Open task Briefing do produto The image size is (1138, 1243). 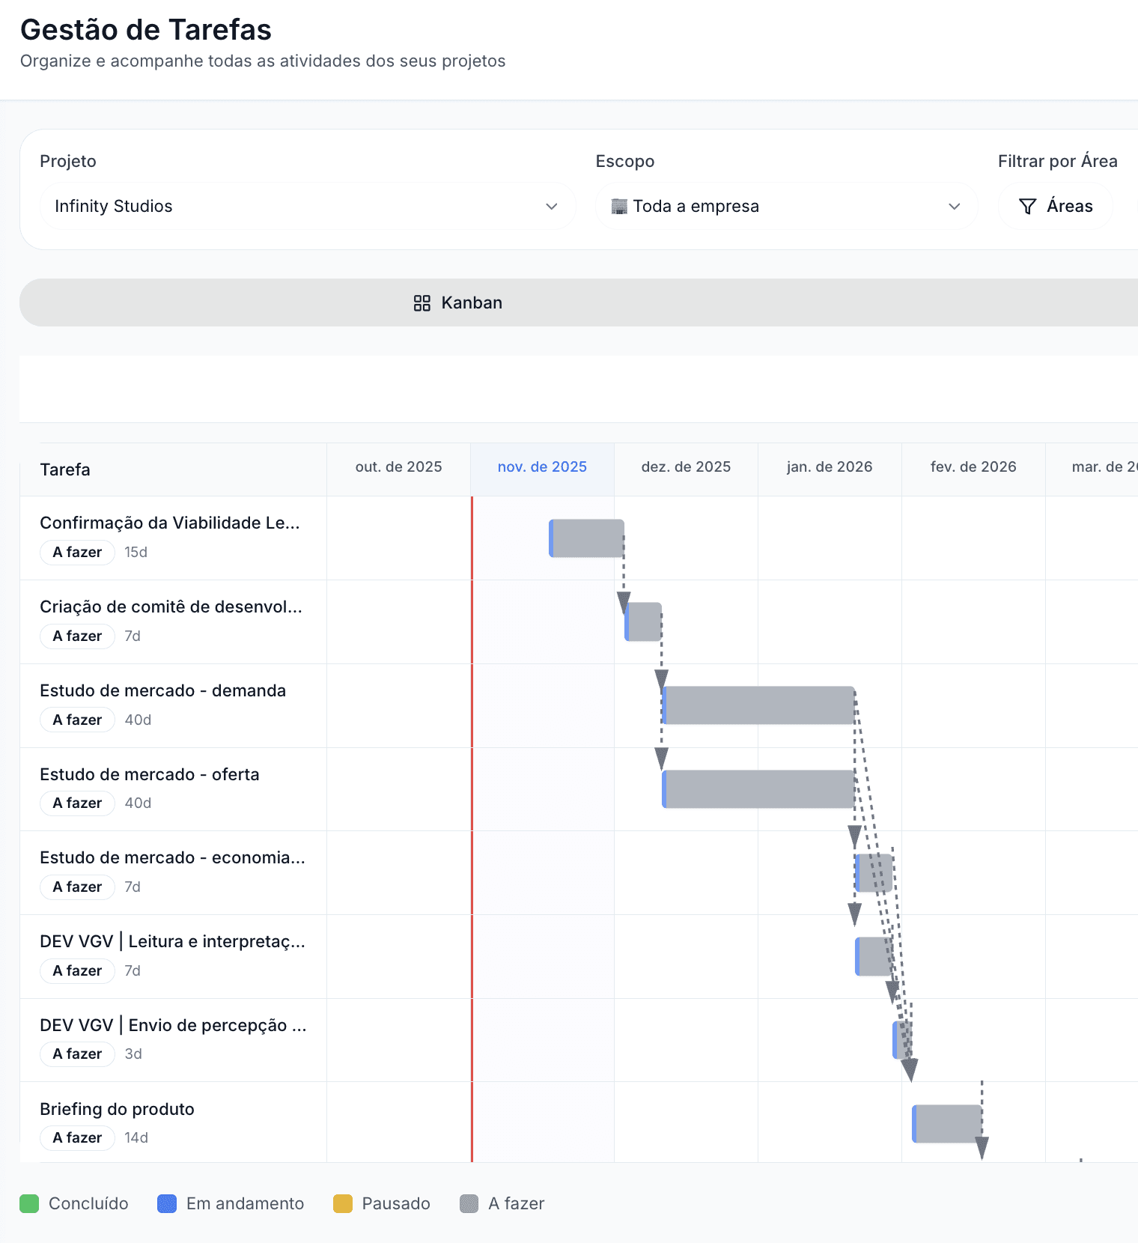click(117, 1109)
